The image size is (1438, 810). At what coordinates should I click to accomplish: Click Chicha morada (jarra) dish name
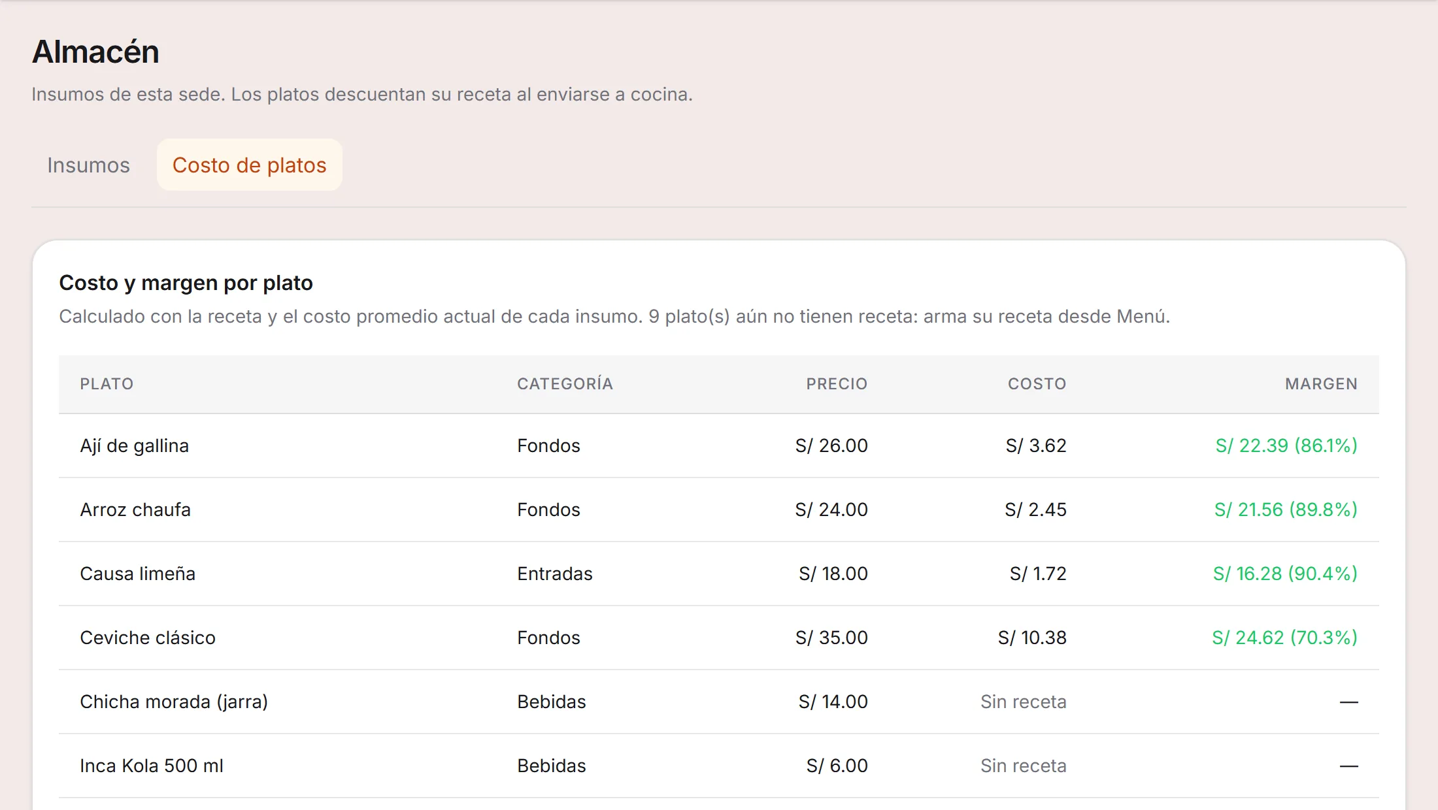pyautogui.click(x=174, y=702)
